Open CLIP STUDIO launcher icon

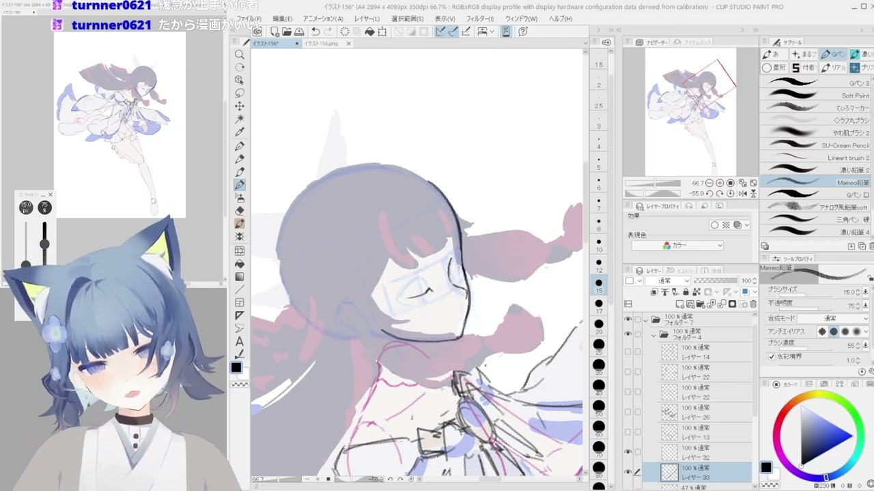tap(257, 31)
